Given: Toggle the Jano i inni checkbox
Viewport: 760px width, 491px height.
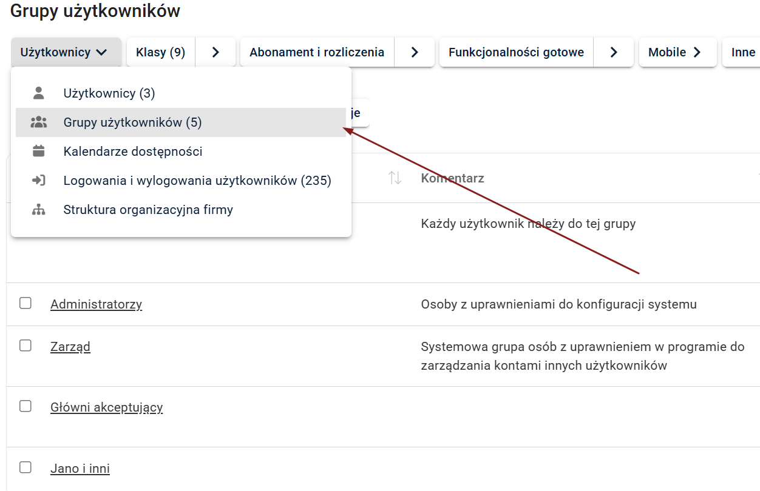Looking at the screenshot, I should pyautogui.click(x=25, y=467).
